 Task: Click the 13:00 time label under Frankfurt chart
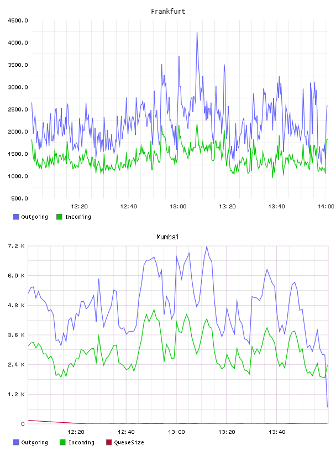pyautogui.click(x=178, y=206)
